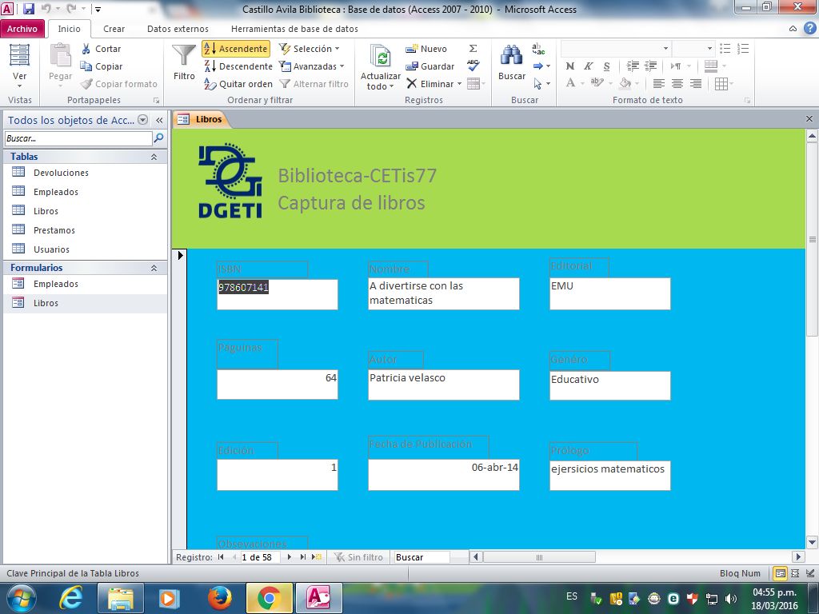The height and width of the screenshot is (614, 819).
Task: Toggle Ascendente sort order
Action: (236, 49)
